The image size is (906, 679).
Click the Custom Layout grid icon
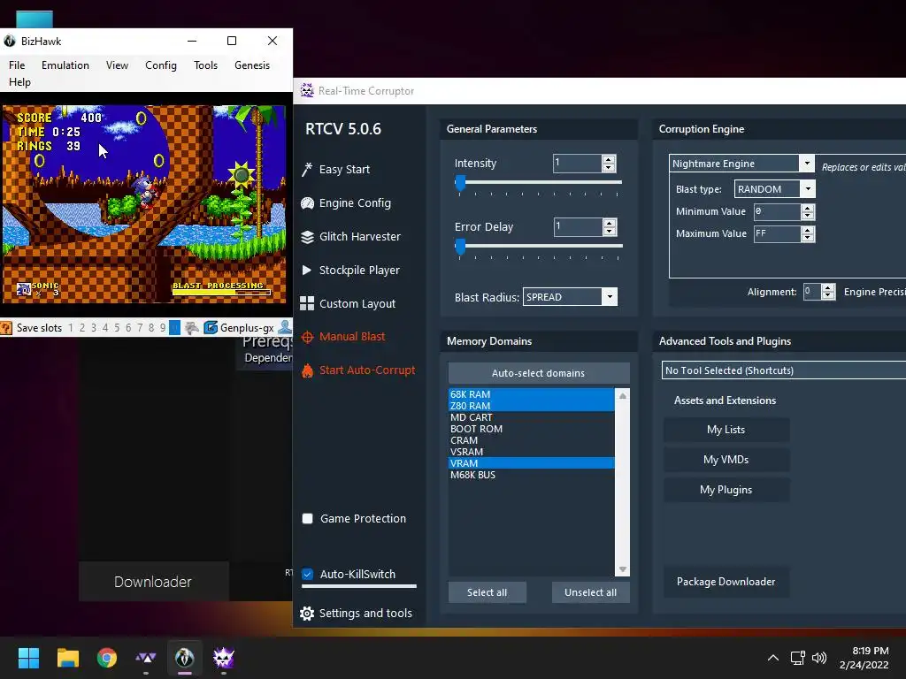pos(307,304)
